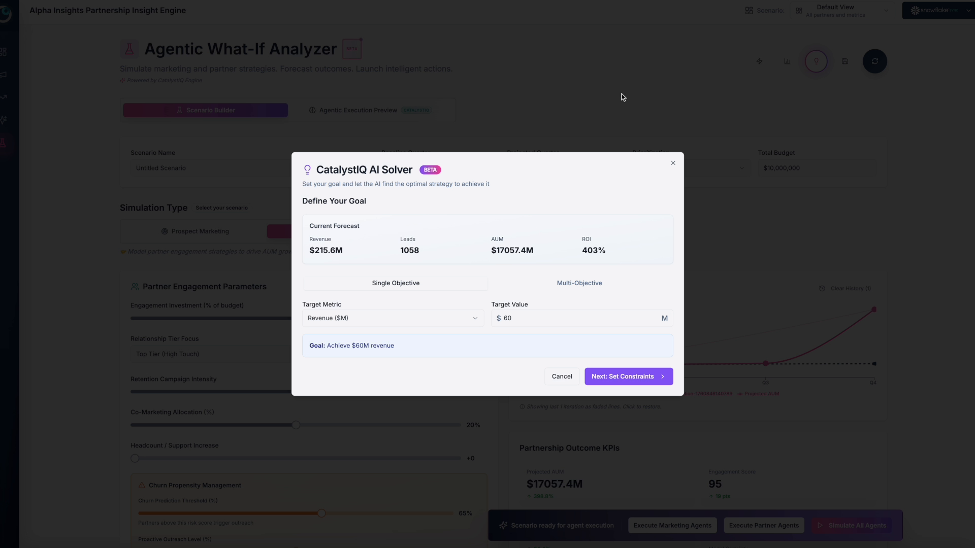Enable the Single Objective option
This screenshot has width=975, height=548.
(x=396, y=283)
